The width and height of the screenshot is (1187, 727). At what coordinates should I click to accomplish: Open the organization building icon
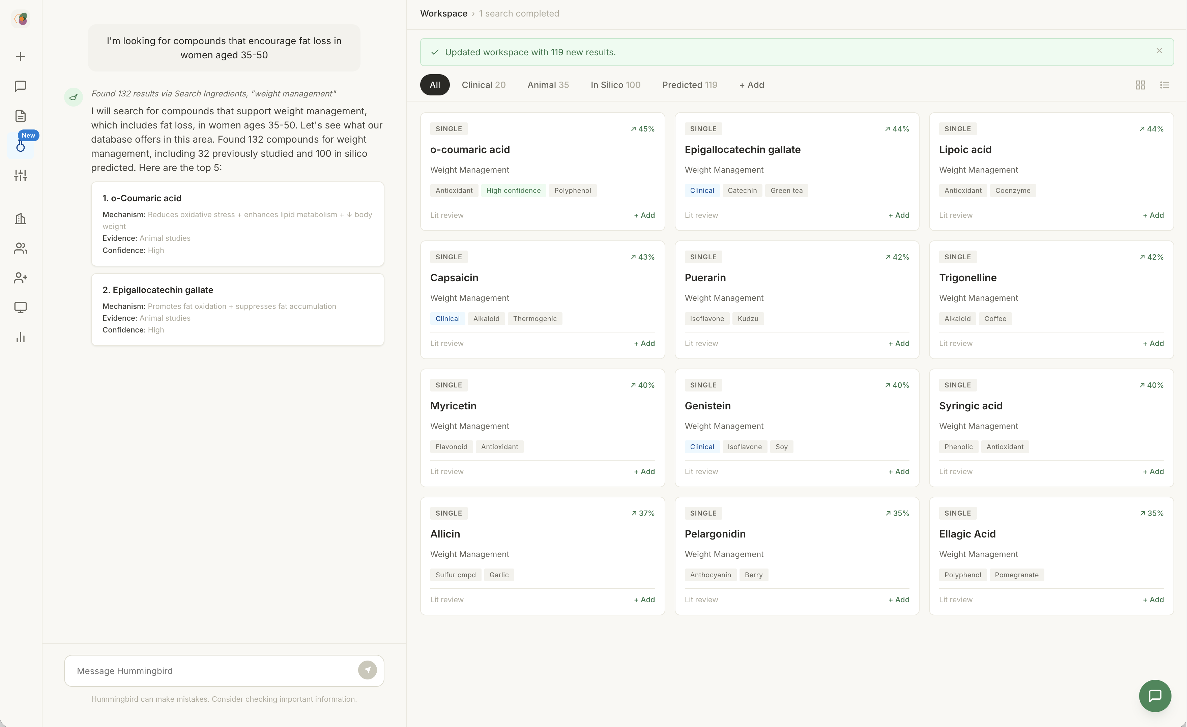pyautogui.click(x=20, y=219)
